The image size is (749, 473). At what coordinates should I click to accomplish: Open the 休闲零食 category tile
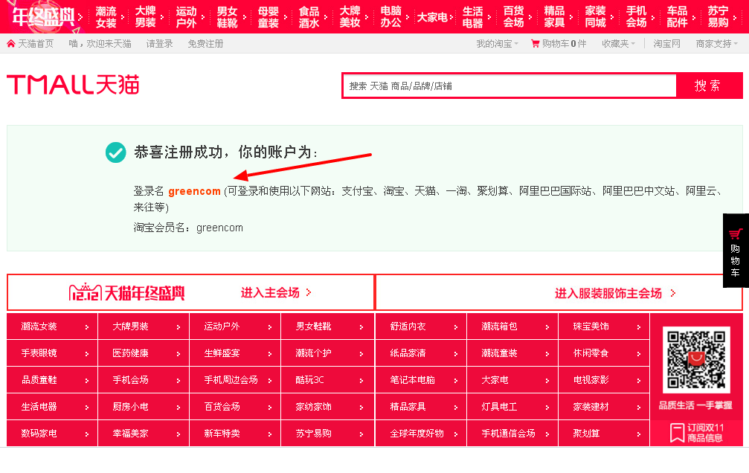tap(604, 353)
